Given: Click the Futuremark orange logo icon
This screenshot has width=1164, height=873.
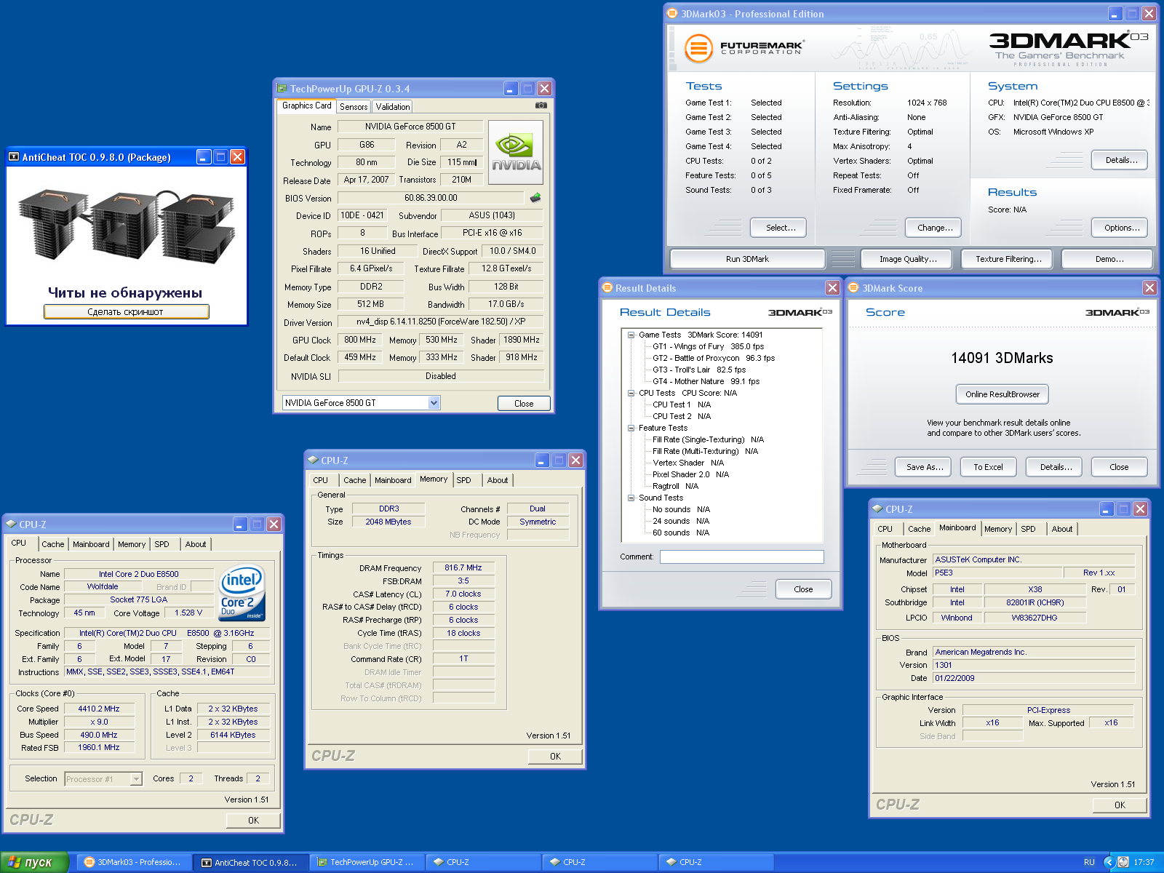Looking at the screenshot, I should 698,49.
